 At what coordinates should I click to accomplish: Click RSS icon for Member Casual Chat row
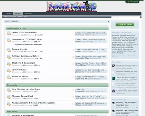coord(73,97)
